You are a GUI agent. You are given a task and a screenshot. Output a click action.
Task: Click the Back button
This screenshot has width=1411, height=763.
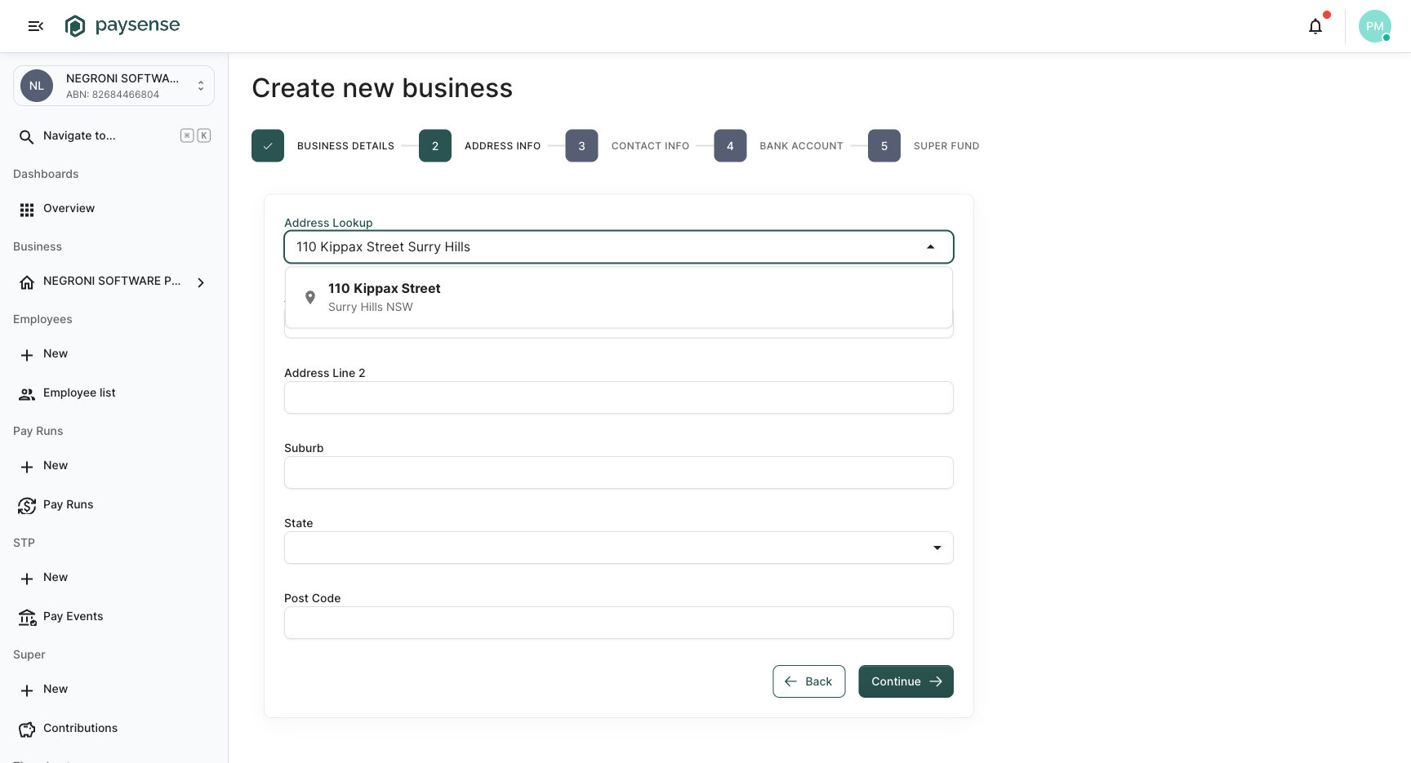click(809, 681)
